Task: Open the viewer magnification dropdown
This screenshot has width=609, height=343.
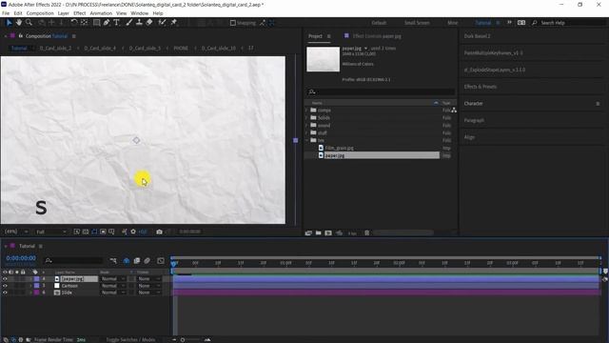Action: click(16, 232)
